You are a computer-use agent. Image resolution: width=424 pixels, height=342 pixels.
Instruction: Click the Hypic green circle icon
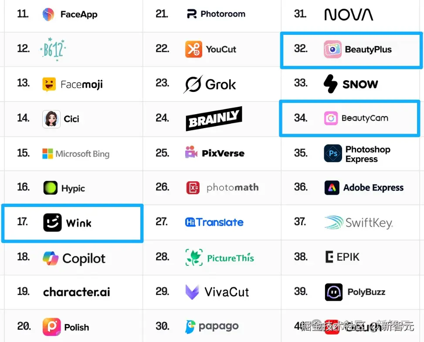[x=51, y=188]
